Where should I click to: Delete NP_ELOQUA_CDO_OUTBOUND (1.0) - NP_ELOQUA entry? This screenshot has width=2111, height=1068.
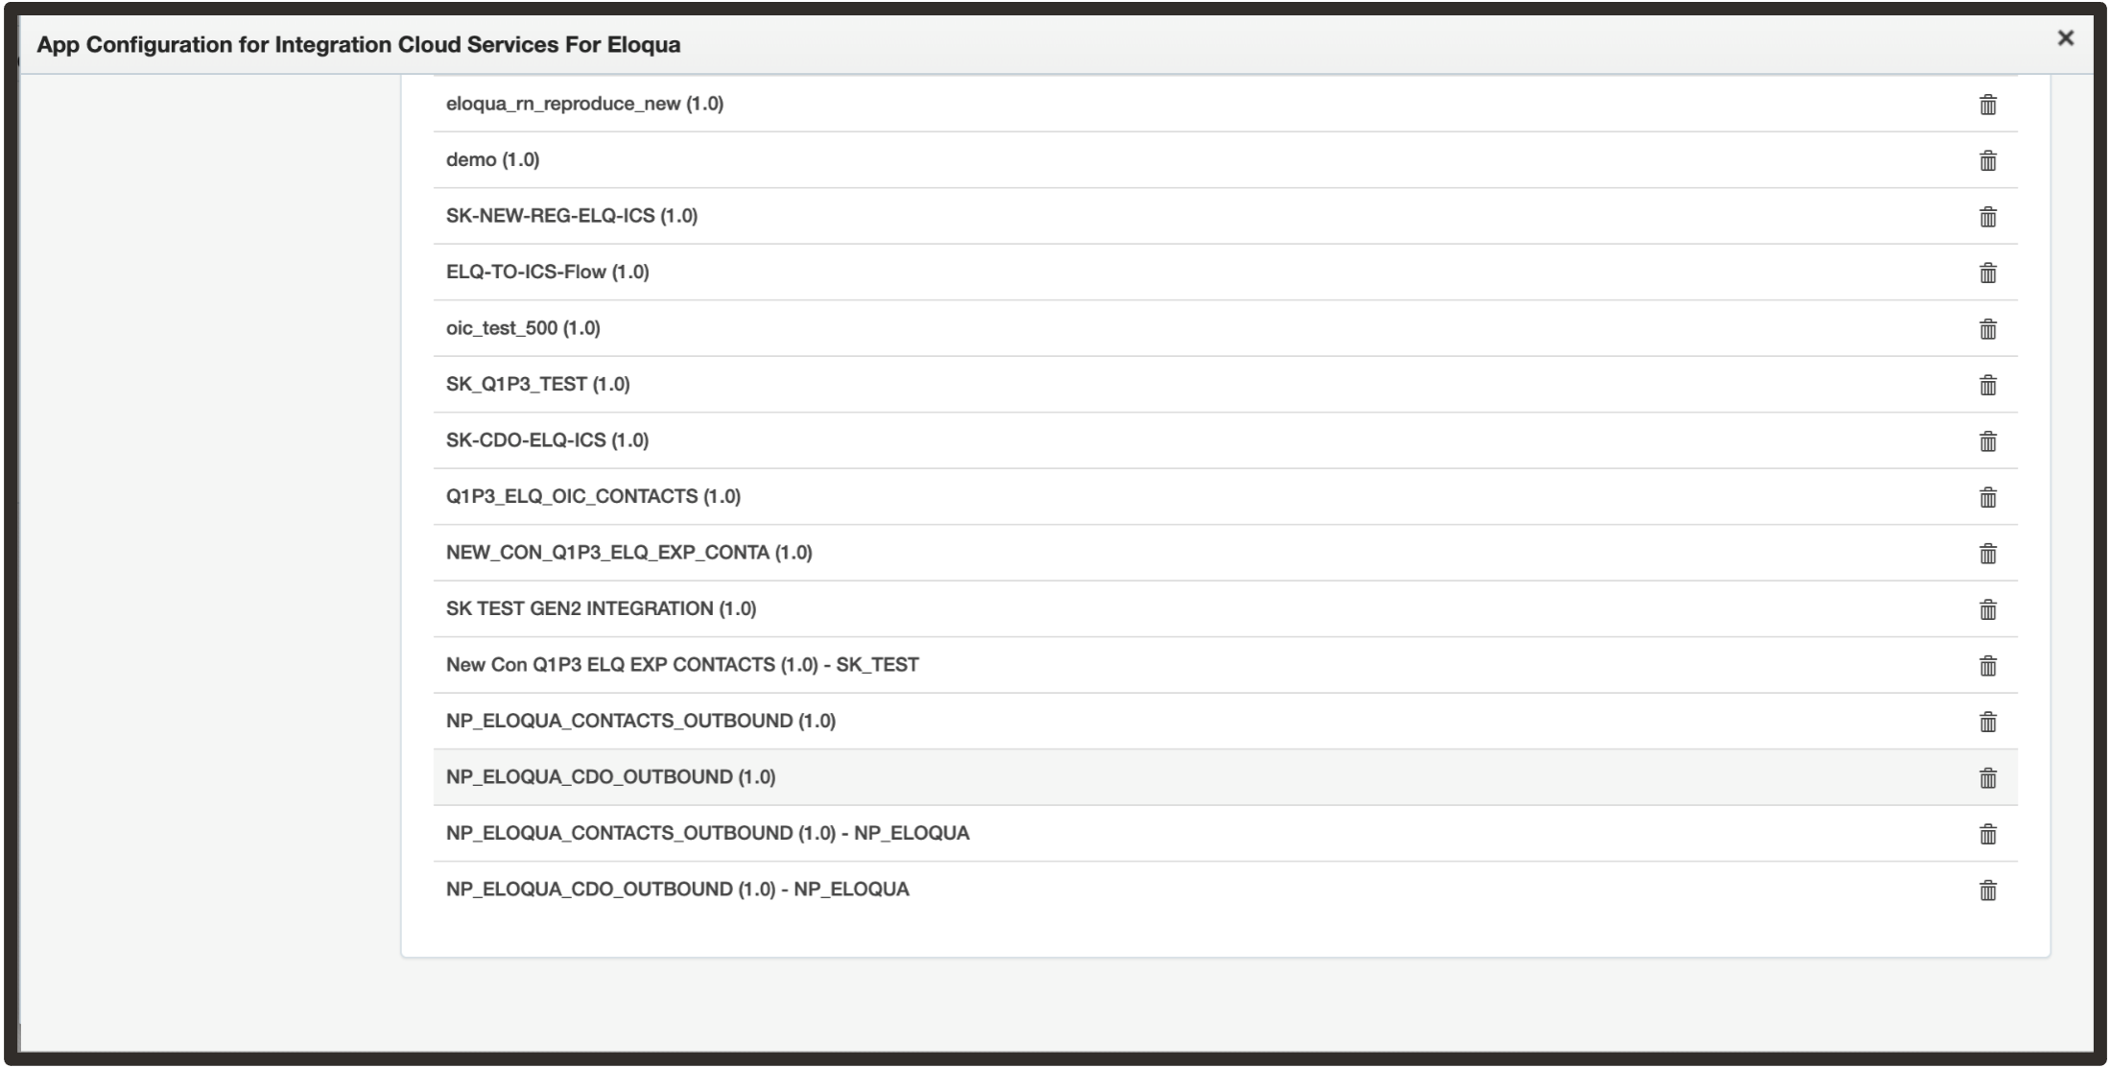pos(1987,890)
